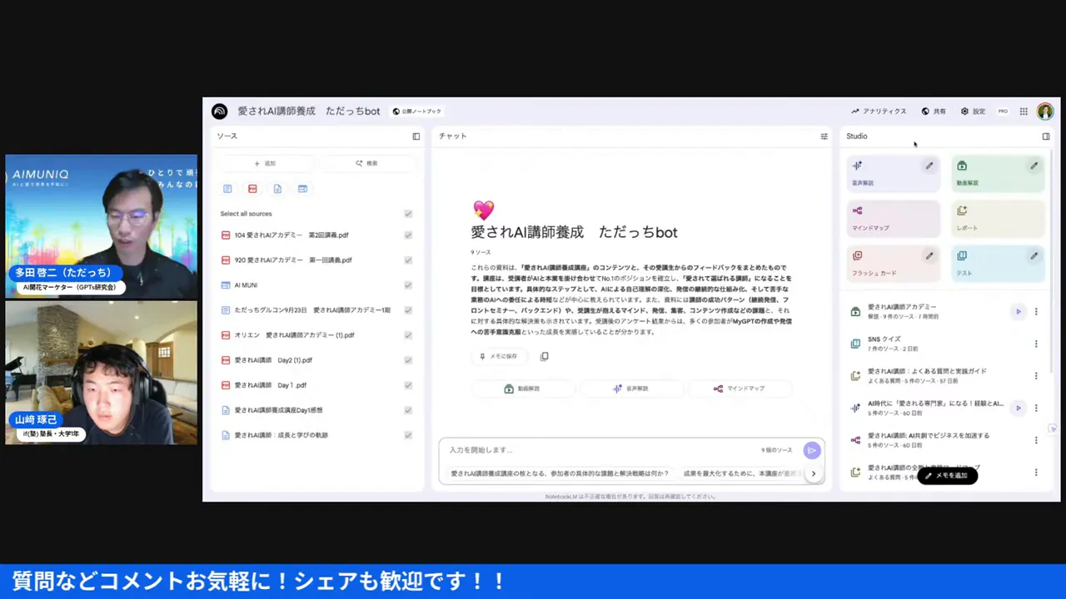Uncheck the AI MUNI source checkbox
Screen dimensions: 1066x599
tap(408, 285)
